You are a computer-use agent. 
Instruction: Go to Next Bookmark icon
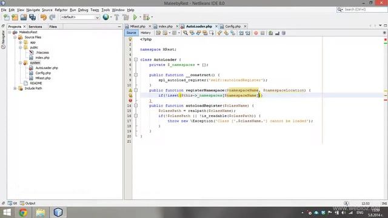pyautogui.click(x=226, y=33)
